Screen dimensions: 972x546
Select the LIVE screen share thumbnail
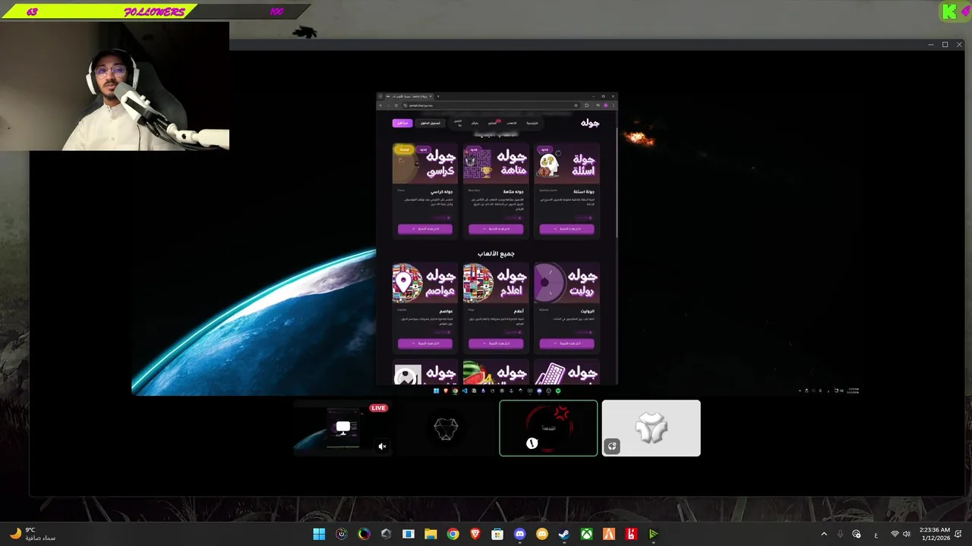[x=342, y=428]
